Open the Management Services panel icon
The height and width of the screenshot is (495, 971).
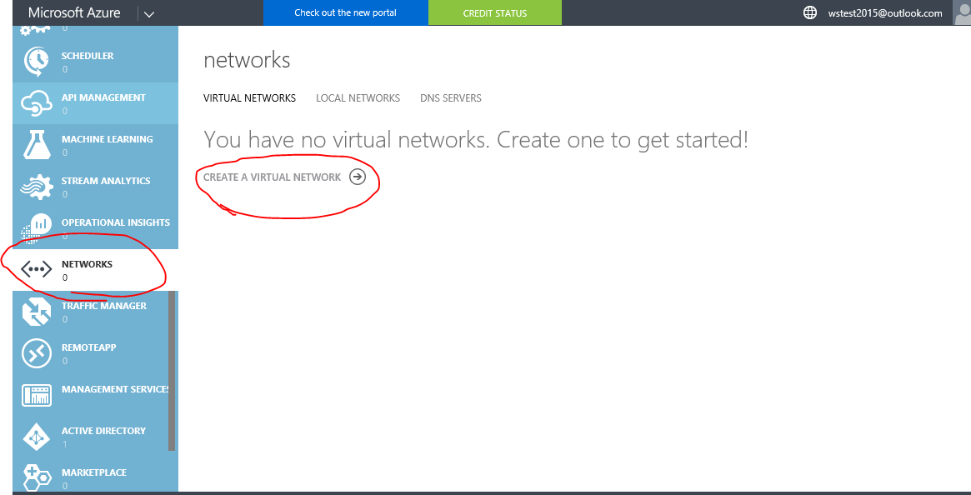[37, 395]
